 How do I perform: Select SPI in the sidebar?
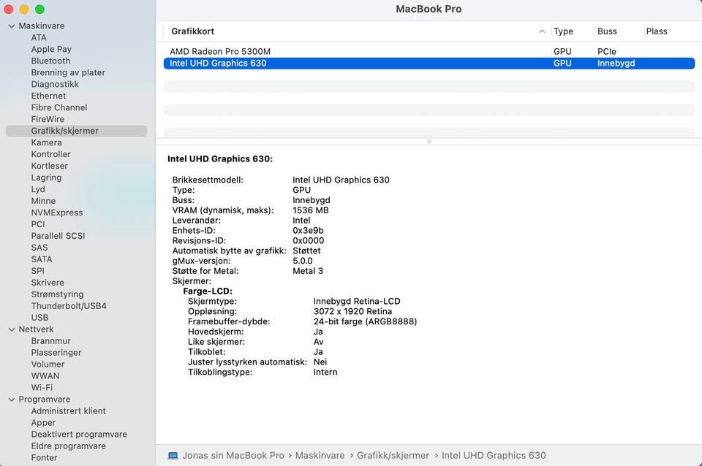pyautogui.click(x=37, y=270)
